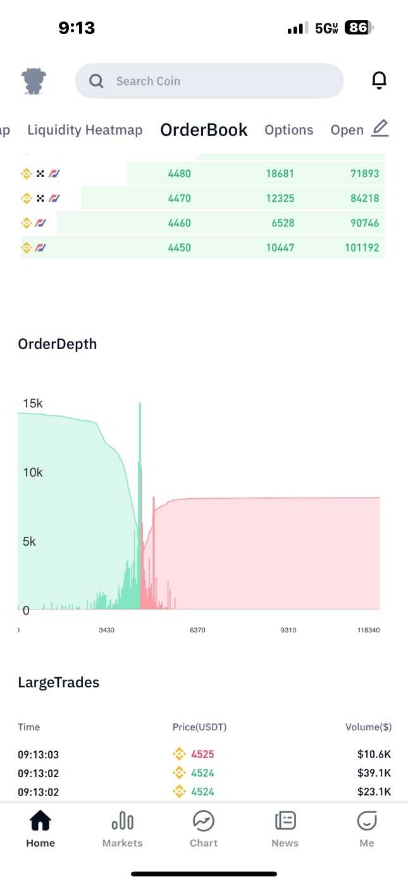Tap exchange icons on the 4480 row
The image size is (408, 884).
pos(40,174)
